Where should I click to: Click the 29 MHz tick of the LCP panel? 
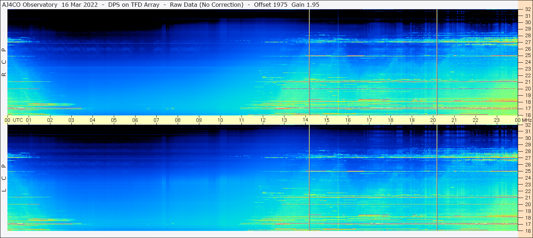click(527, 145)
